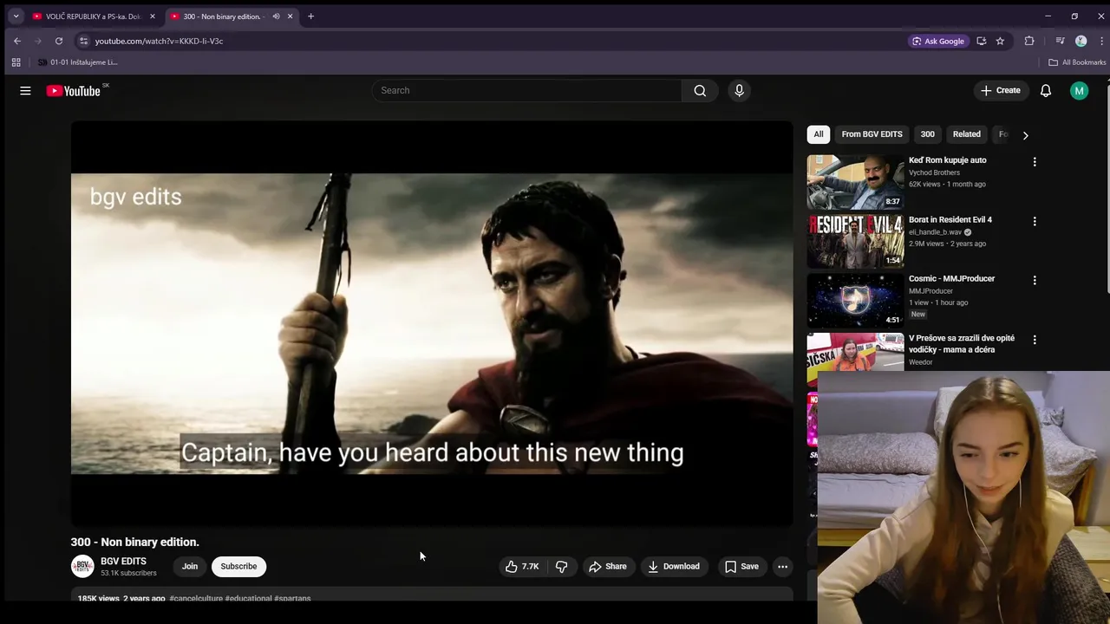Image resolution: width=1110 pixels, height=624 pixels.
Task: Open options for Cosmic - MMJProducer video
Action: 1034,280
